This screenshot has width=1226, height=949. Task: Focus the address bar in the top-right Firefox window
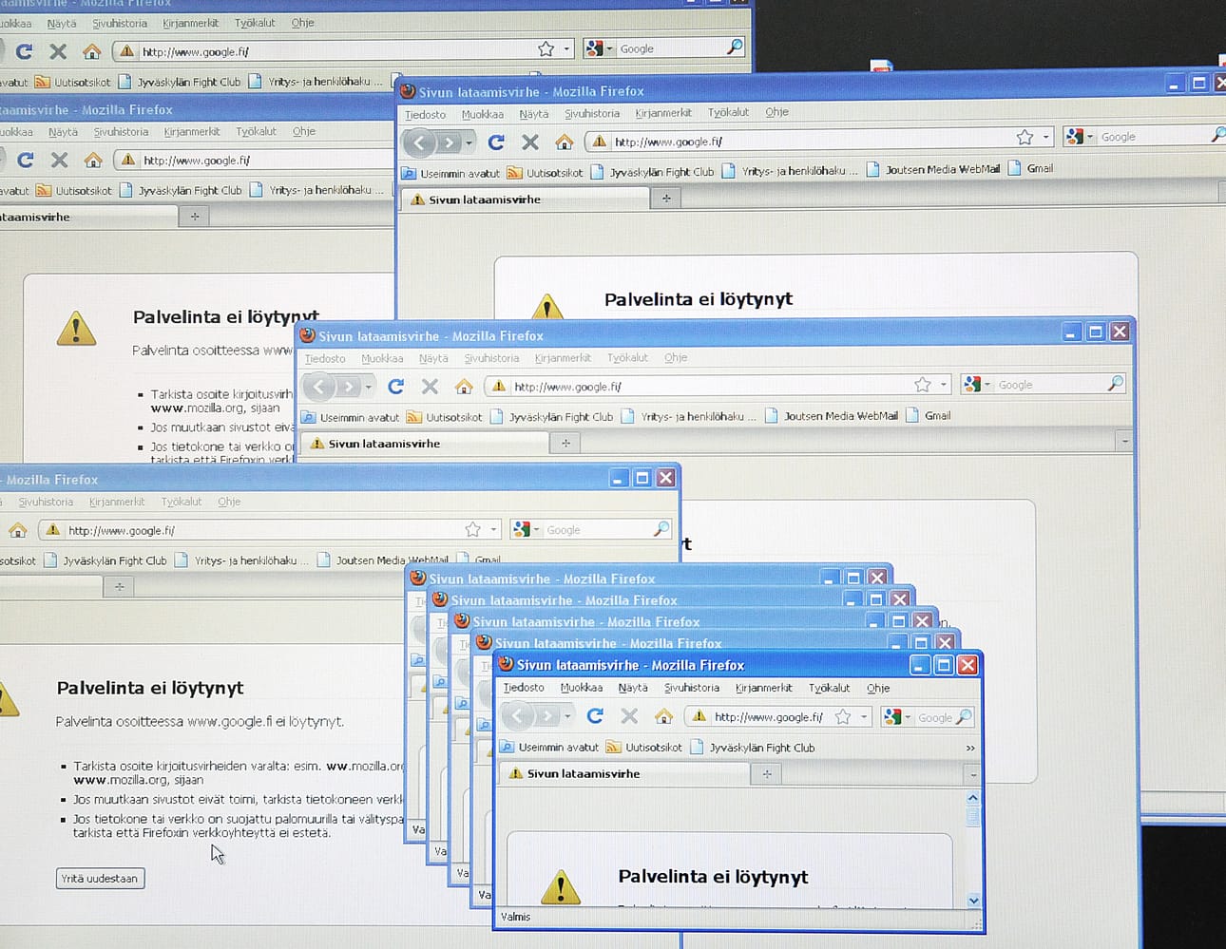click(x=819, y=141)
